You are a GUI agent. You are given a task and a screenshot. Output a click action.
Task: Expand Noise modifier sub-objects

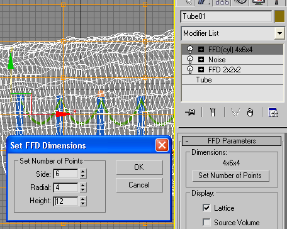coord(201,60)
